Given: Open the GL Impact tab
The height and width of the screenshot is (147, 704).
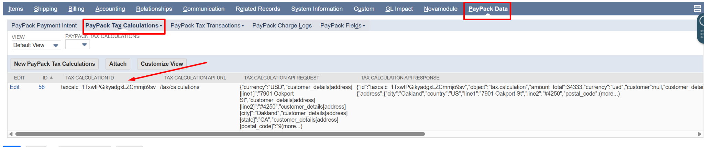Looking at the screenshot, I should coord(399,9).
